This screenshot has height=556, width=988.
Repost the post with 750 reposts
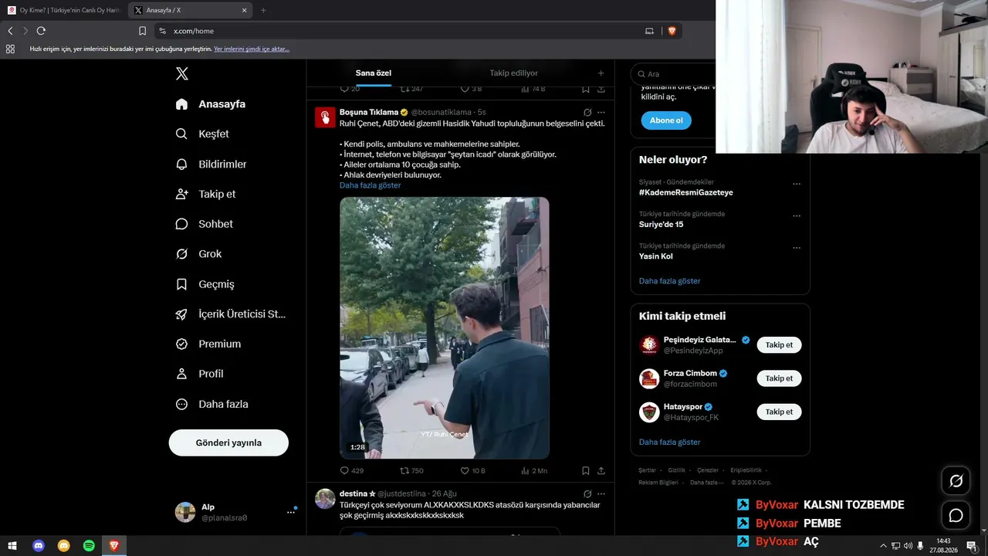(x=411, y=470)
